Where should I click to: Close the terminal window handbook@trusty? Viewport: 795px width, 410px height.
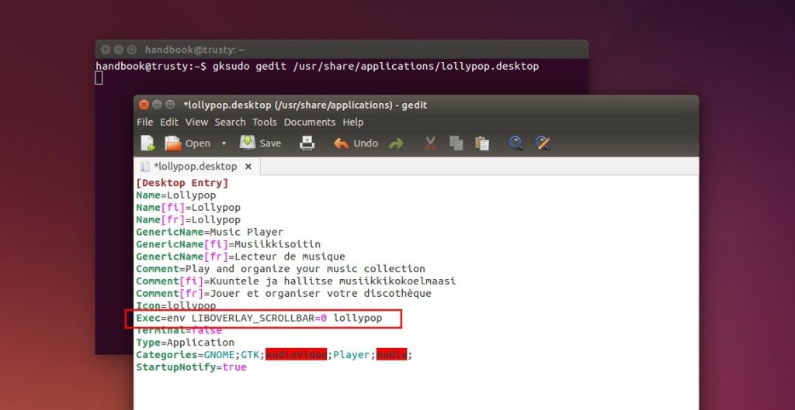point(106,50)
